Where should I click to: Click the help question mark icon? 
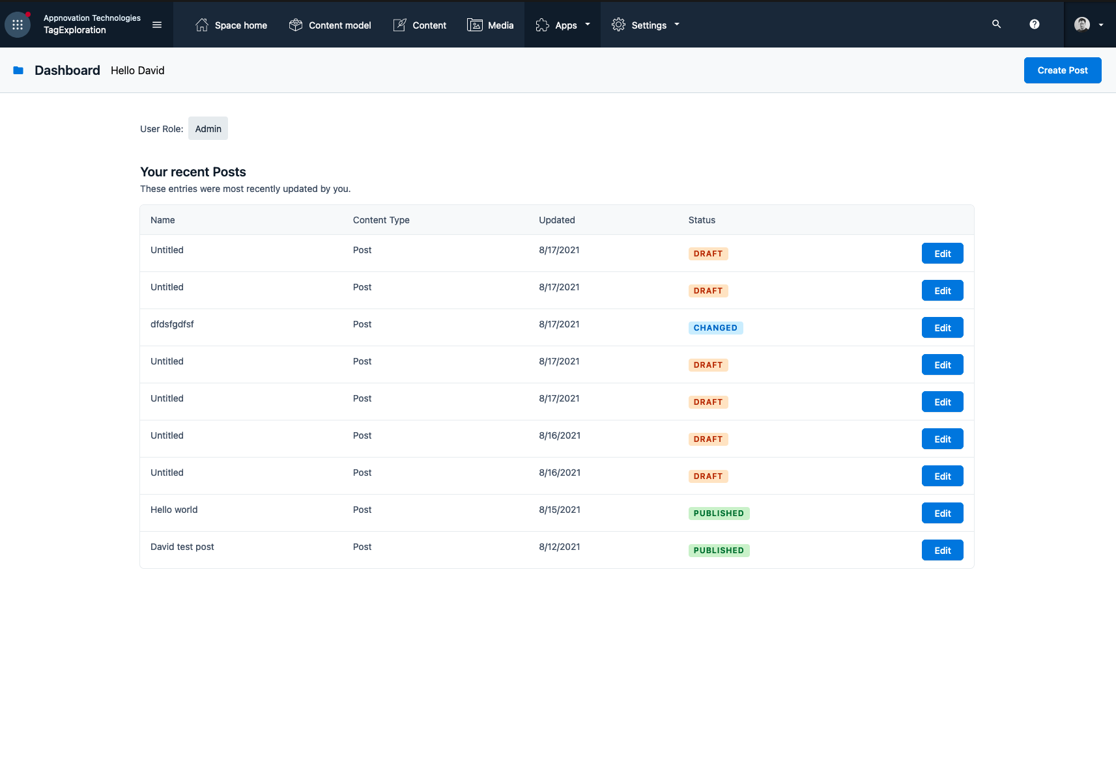point(1035,24)
